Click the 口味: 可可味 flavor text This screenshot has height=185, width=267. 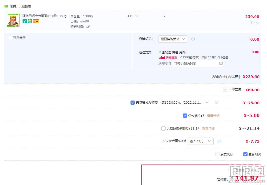[80, 22]
